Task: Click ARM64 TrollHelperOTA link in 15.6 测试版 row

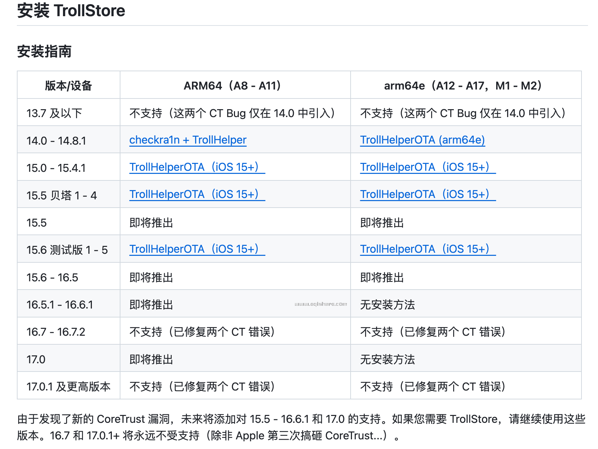Action: pyautogui.click(x=197, y=249)
